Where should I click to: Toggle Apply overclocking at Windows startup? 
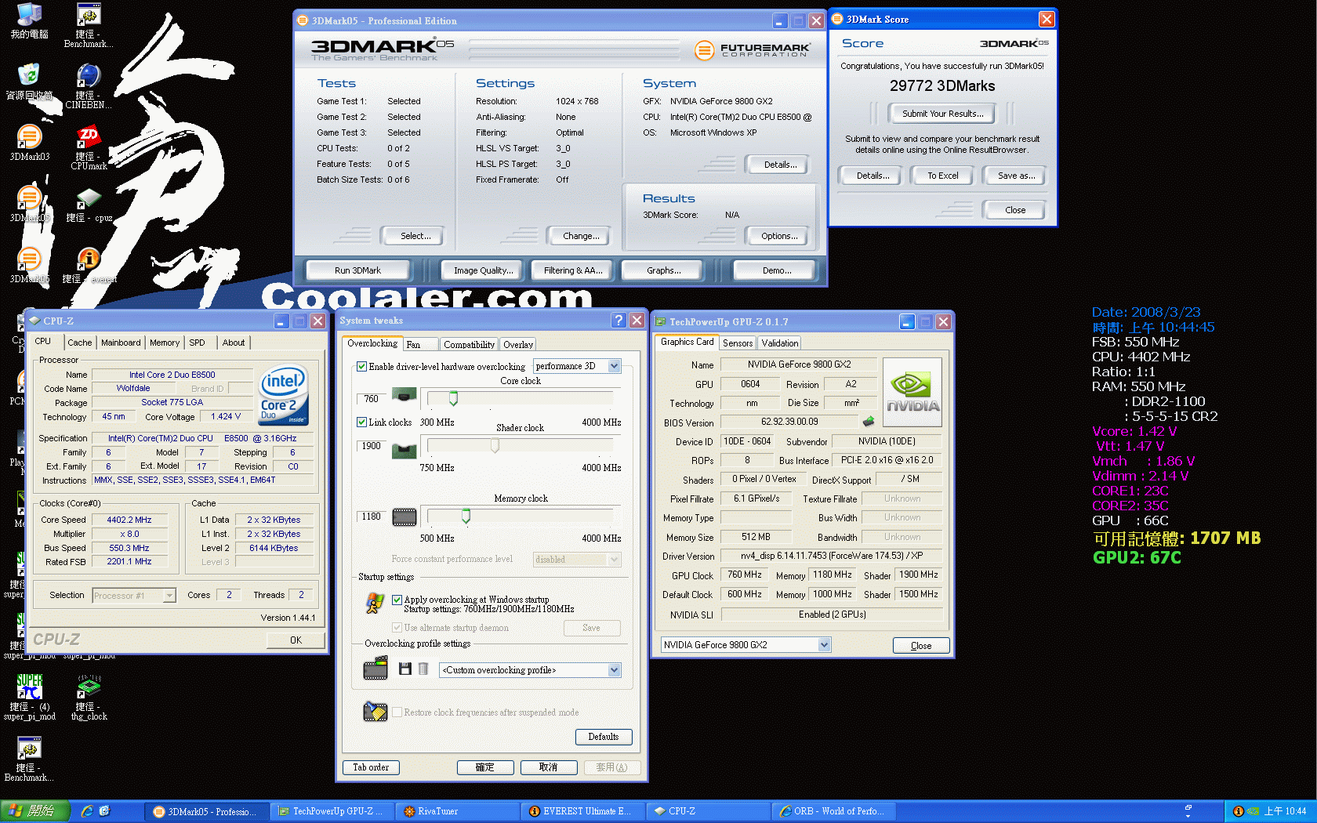coord(397,600)
